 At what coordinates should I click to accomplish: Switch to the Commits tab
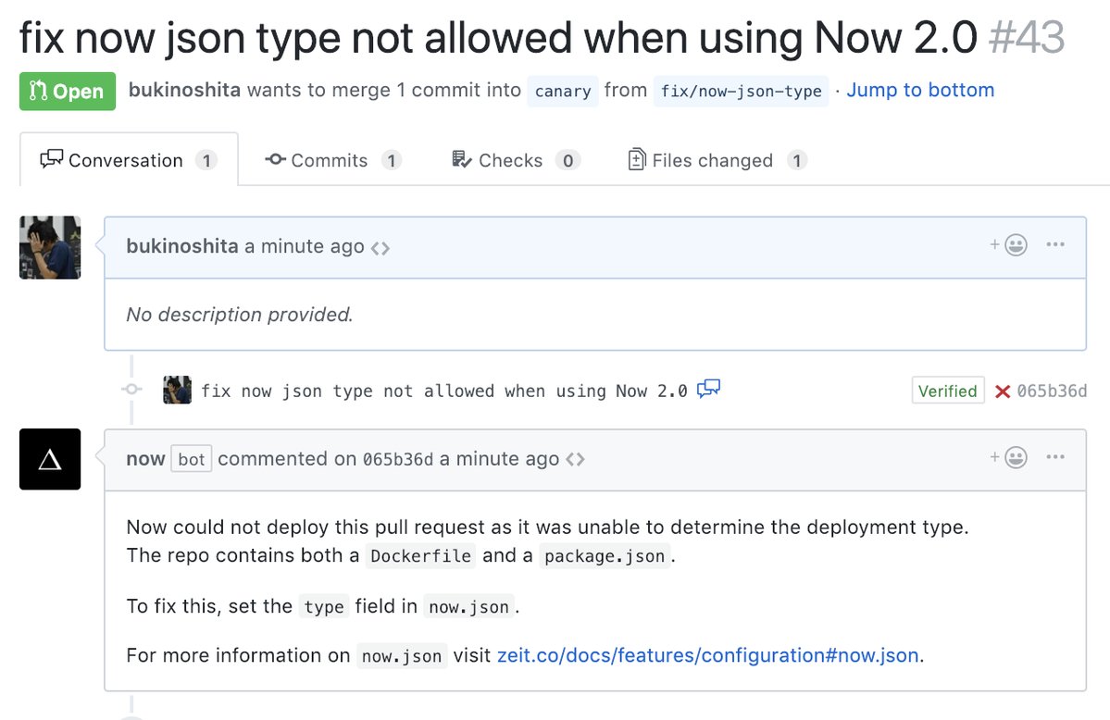[x=333, y=159]
